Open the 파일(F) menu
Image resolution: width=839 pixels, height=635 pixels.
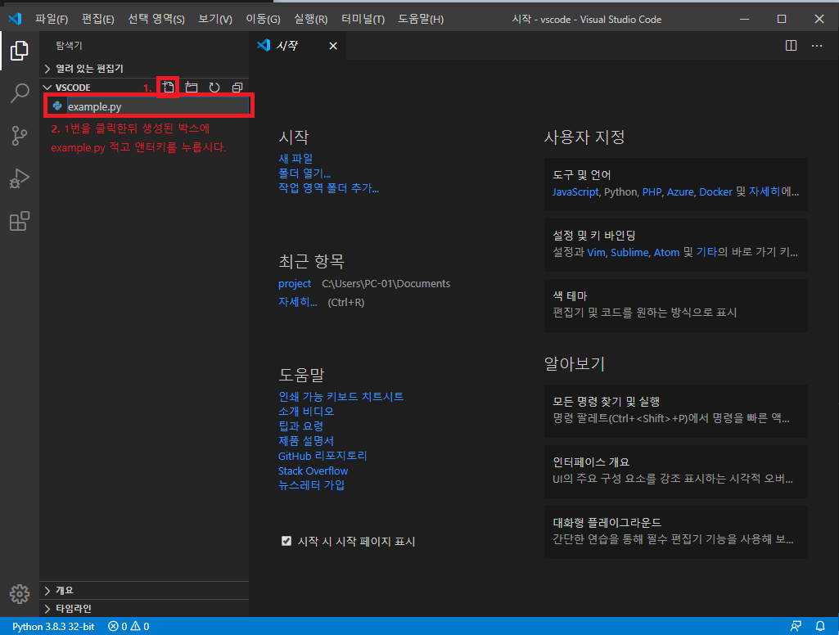click(52, 20)
